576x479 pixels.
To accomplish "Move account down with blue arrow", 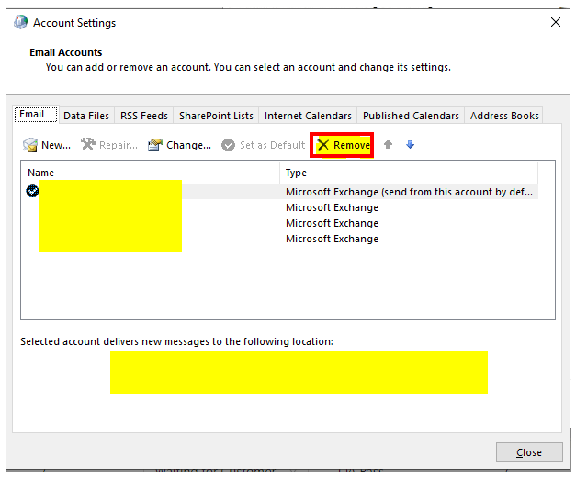I will 411,145.
